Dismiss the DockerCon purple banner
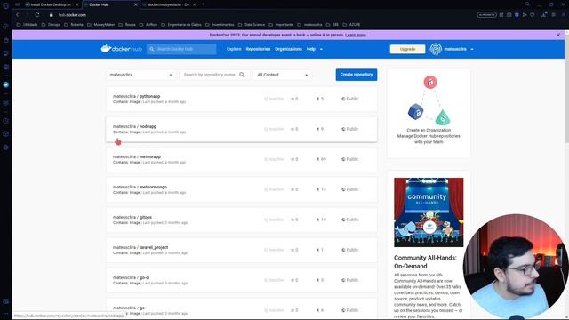The width and height of the screenshot is (569, 320). pos(558,35)
